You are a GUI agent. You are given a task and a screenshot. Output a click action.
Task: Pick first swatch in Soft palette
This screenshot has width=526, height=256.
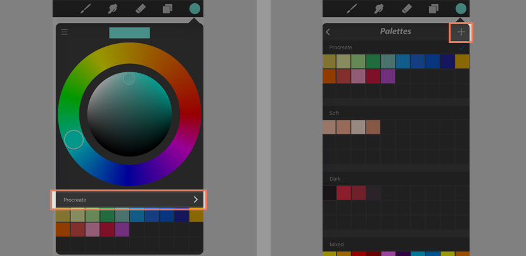tap(330, 127)
